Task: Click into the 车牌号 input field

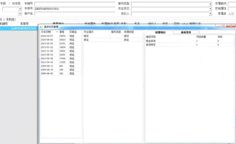Action: pos(74,4)
